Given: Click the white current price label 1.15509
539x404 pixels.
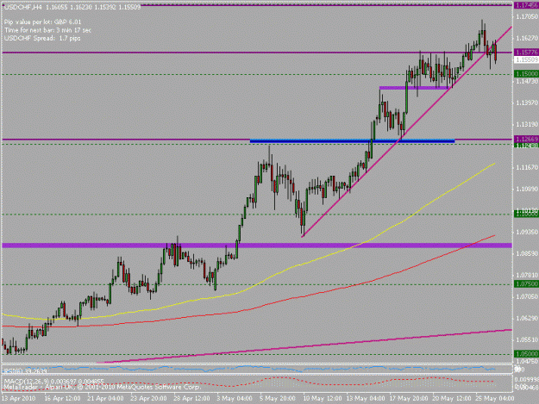Looking at the screenshot, I should click(526, 59).
